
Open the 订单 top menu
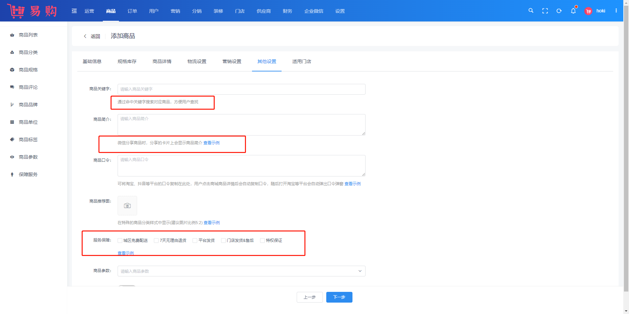point(132,11)
